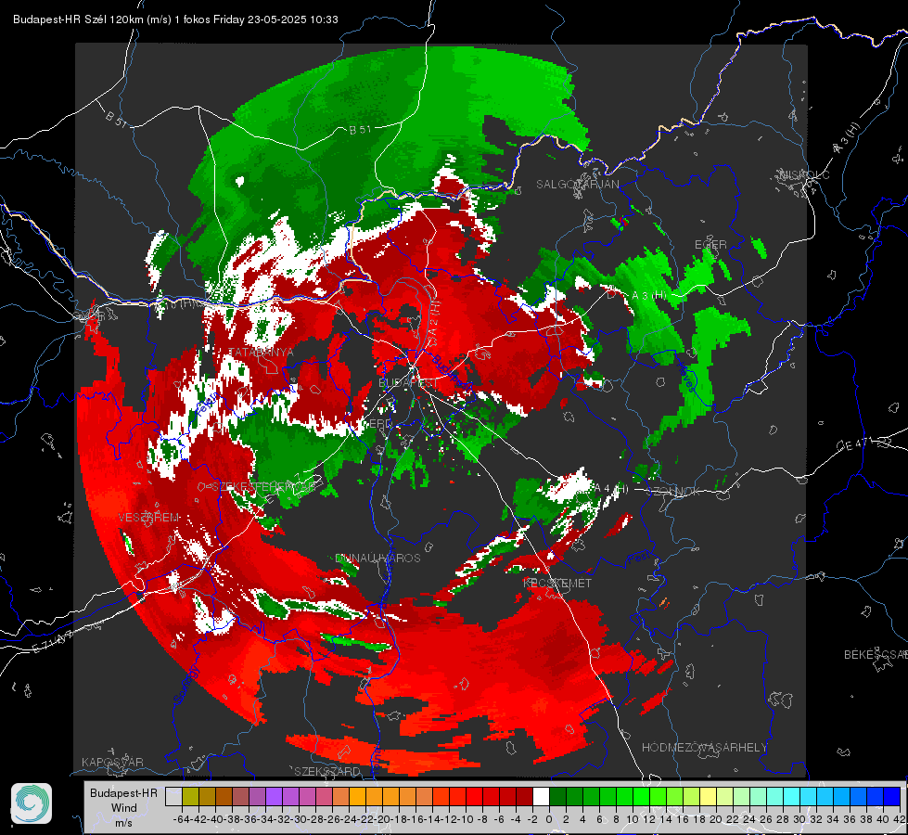Click the '42' value at the legend end

900,820
